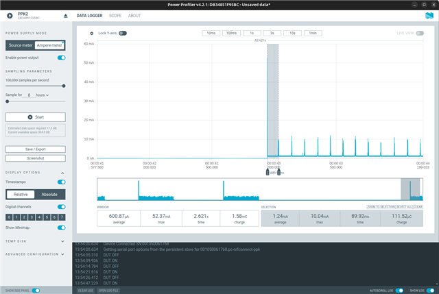This screenshot has height=294, width=439.
Task: Toggle Lock Y-axis switch
Action: pyautogui.click(x=123, y=33)
